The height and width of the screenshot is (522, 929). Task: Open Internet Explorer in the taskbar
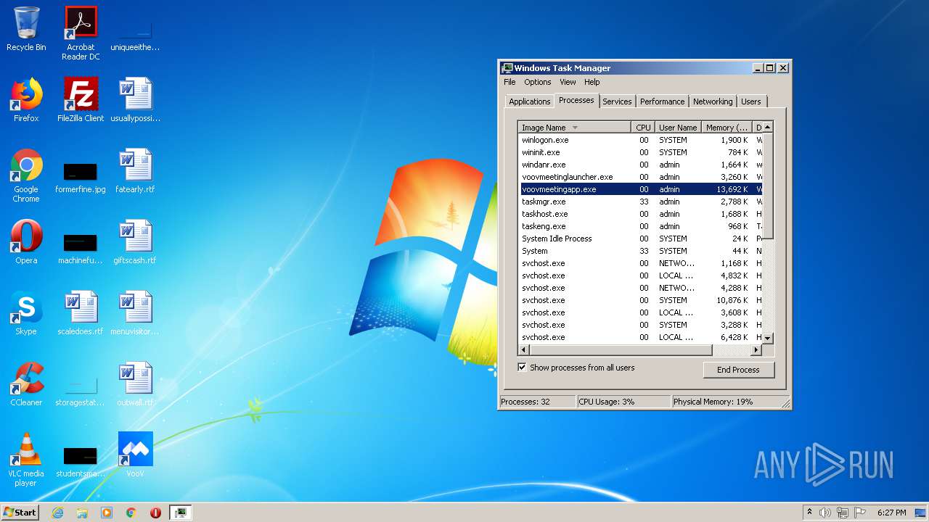pos(57,513)
